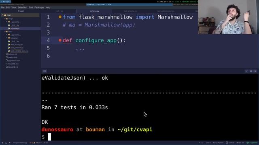This screenshot has height=145, width=259.
Task: Open the Edit menu
Action: click(x=8, y=8)
